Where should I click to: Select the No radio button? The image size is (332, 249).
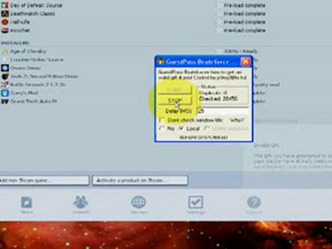tap(162, 128)
